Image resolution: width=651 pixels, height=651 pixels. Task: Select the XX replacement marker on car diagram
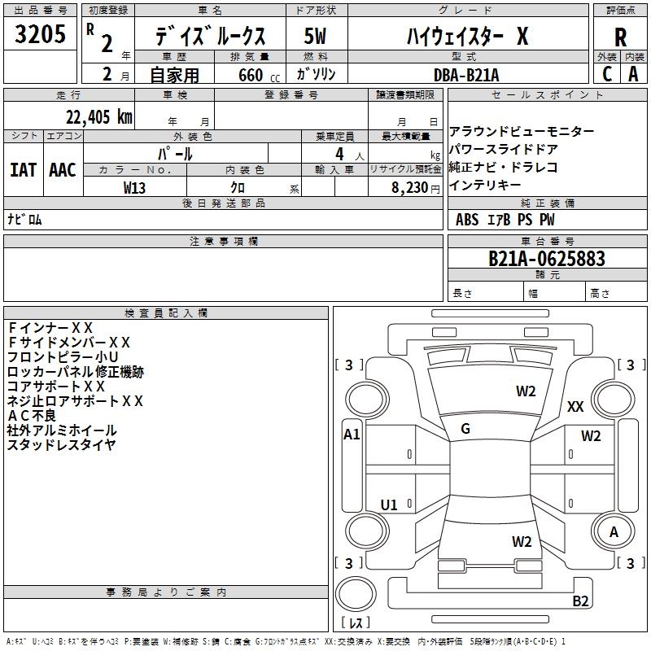pos(575,406)
